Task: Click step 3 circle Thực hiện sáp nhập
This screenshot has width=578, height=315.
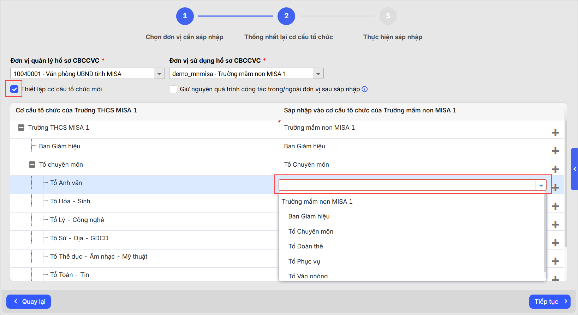Action: [x=388, y=16]
